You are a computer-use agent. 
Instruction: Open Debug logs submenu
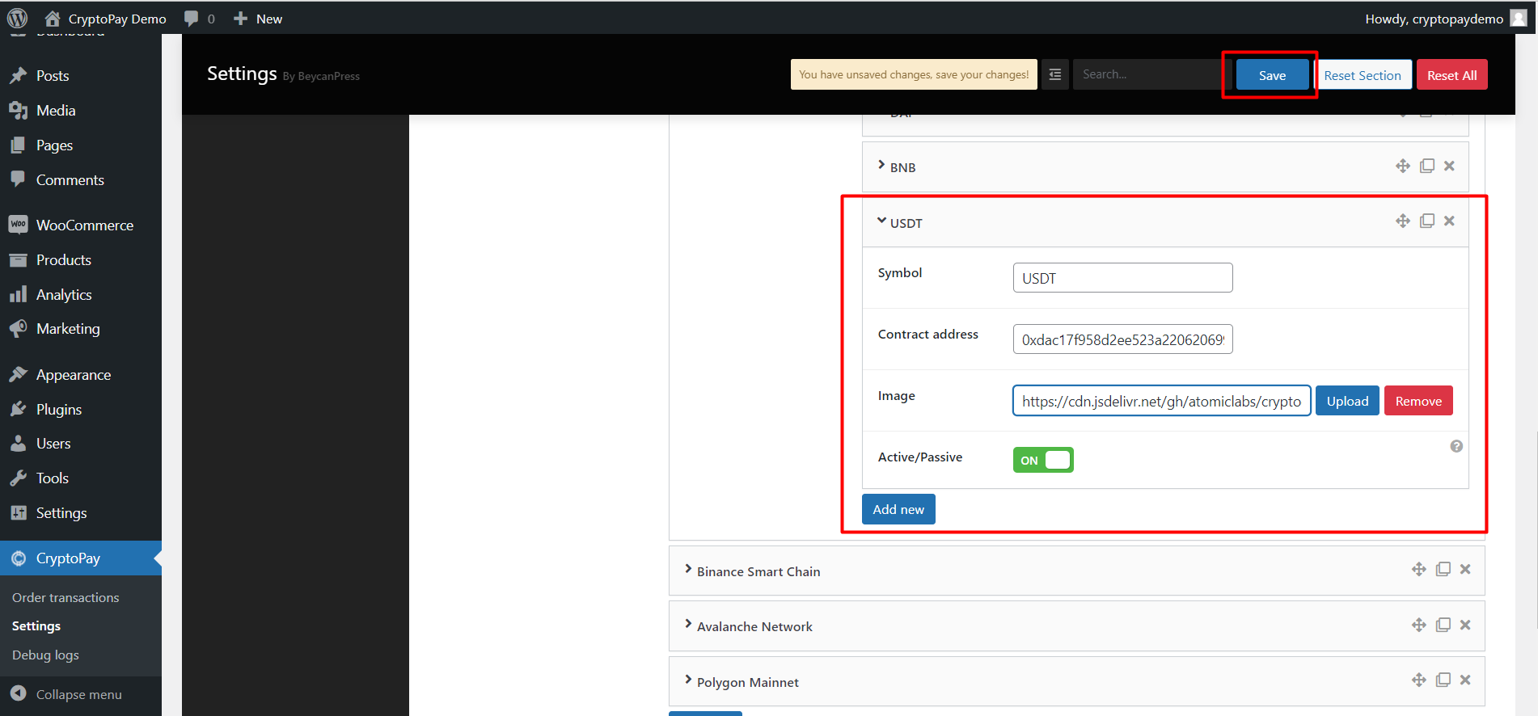coord(45,655)
